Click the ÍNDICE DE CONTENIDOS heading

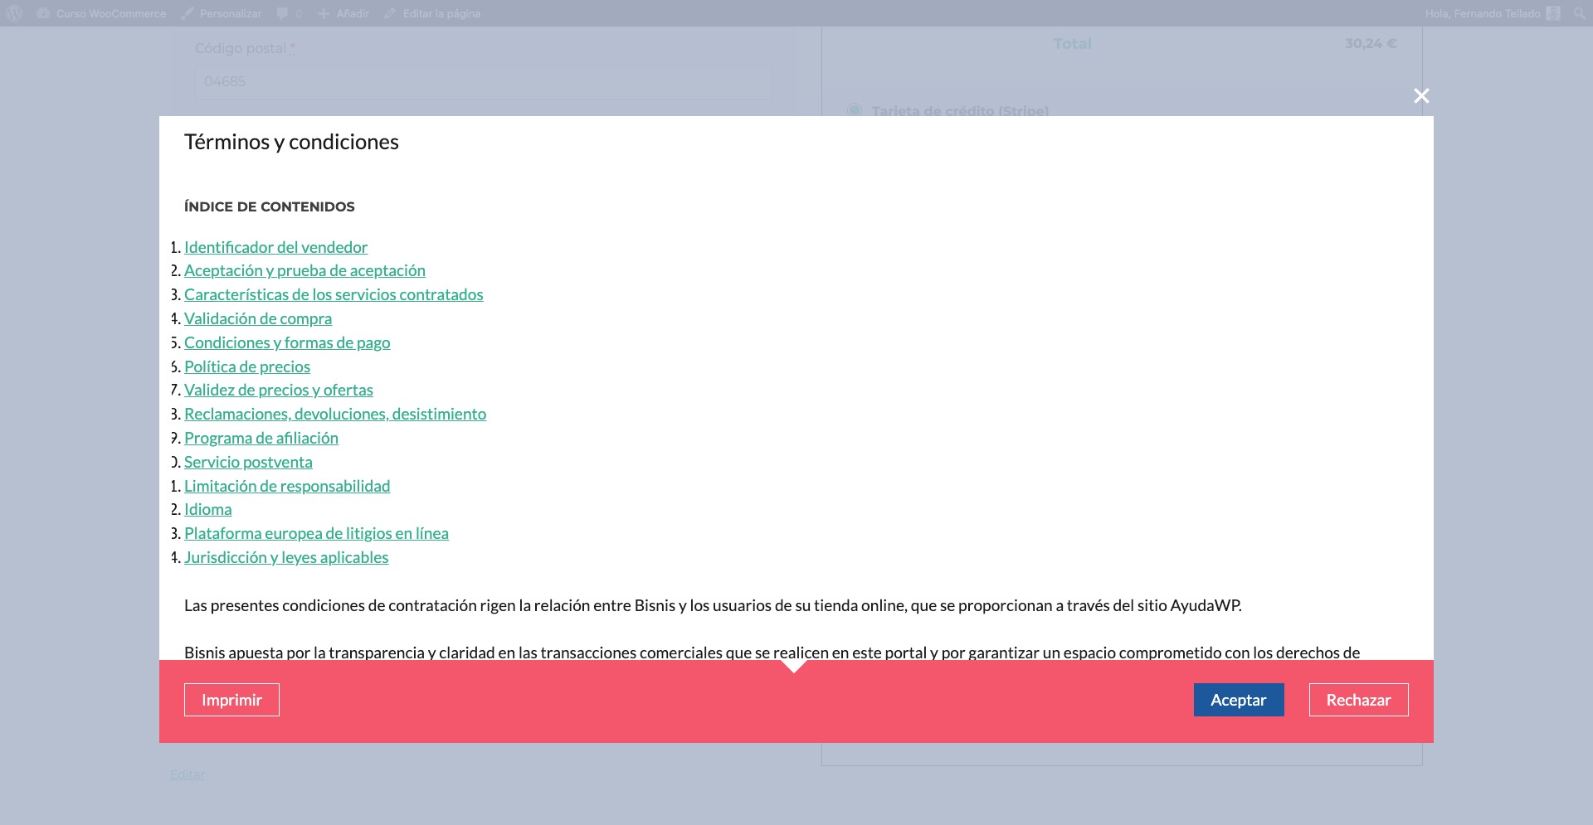(x=270, y=206)
